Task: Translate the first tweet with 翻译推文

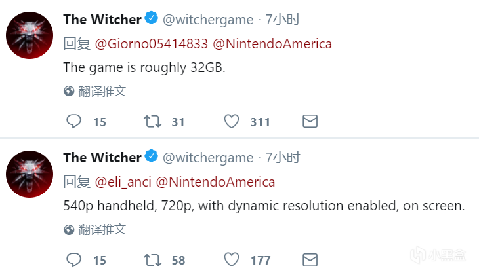Action: point(102,91)
